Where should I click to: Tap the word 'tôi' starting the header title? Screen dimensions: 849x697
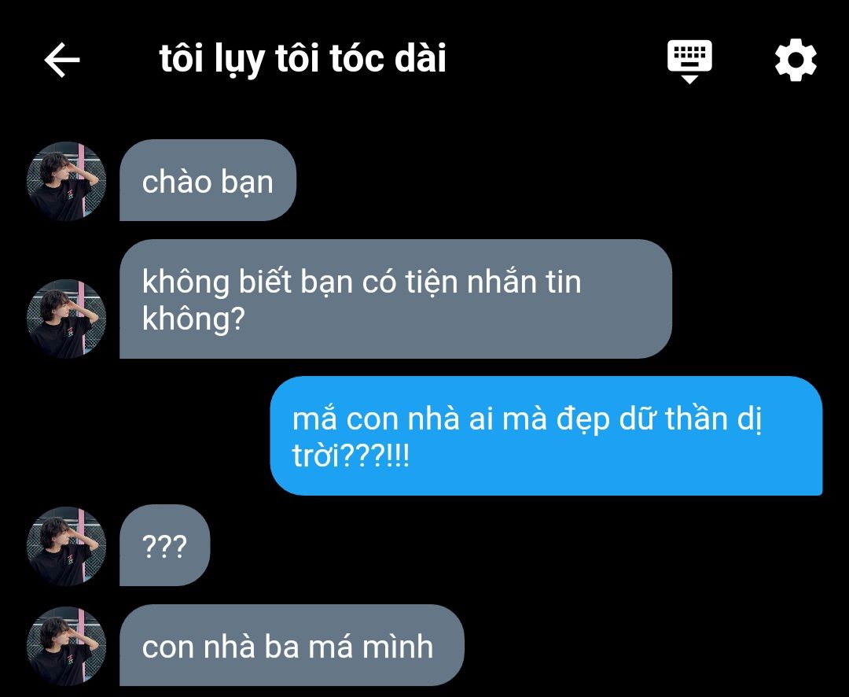click(182, 57)
